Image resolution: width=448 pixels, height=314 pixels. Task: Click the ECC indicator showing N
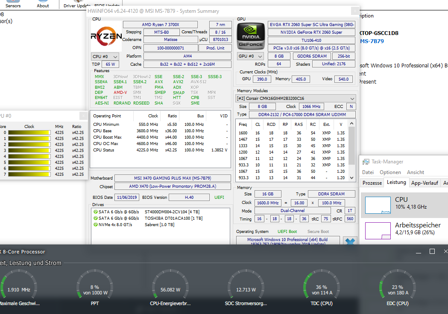pyautogui.click(x=351, y=106)
